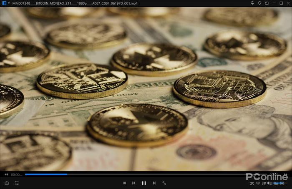Maximize the player window

(x=281, y=3)
